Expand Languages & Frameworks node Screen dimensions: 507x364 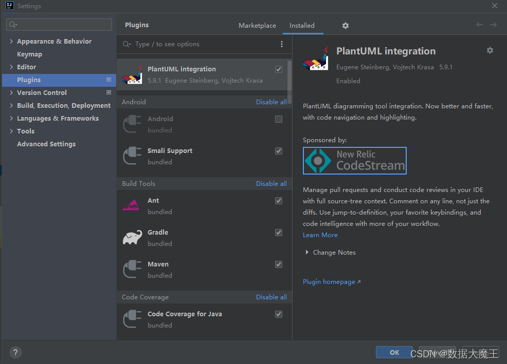[x=11, y=118]
